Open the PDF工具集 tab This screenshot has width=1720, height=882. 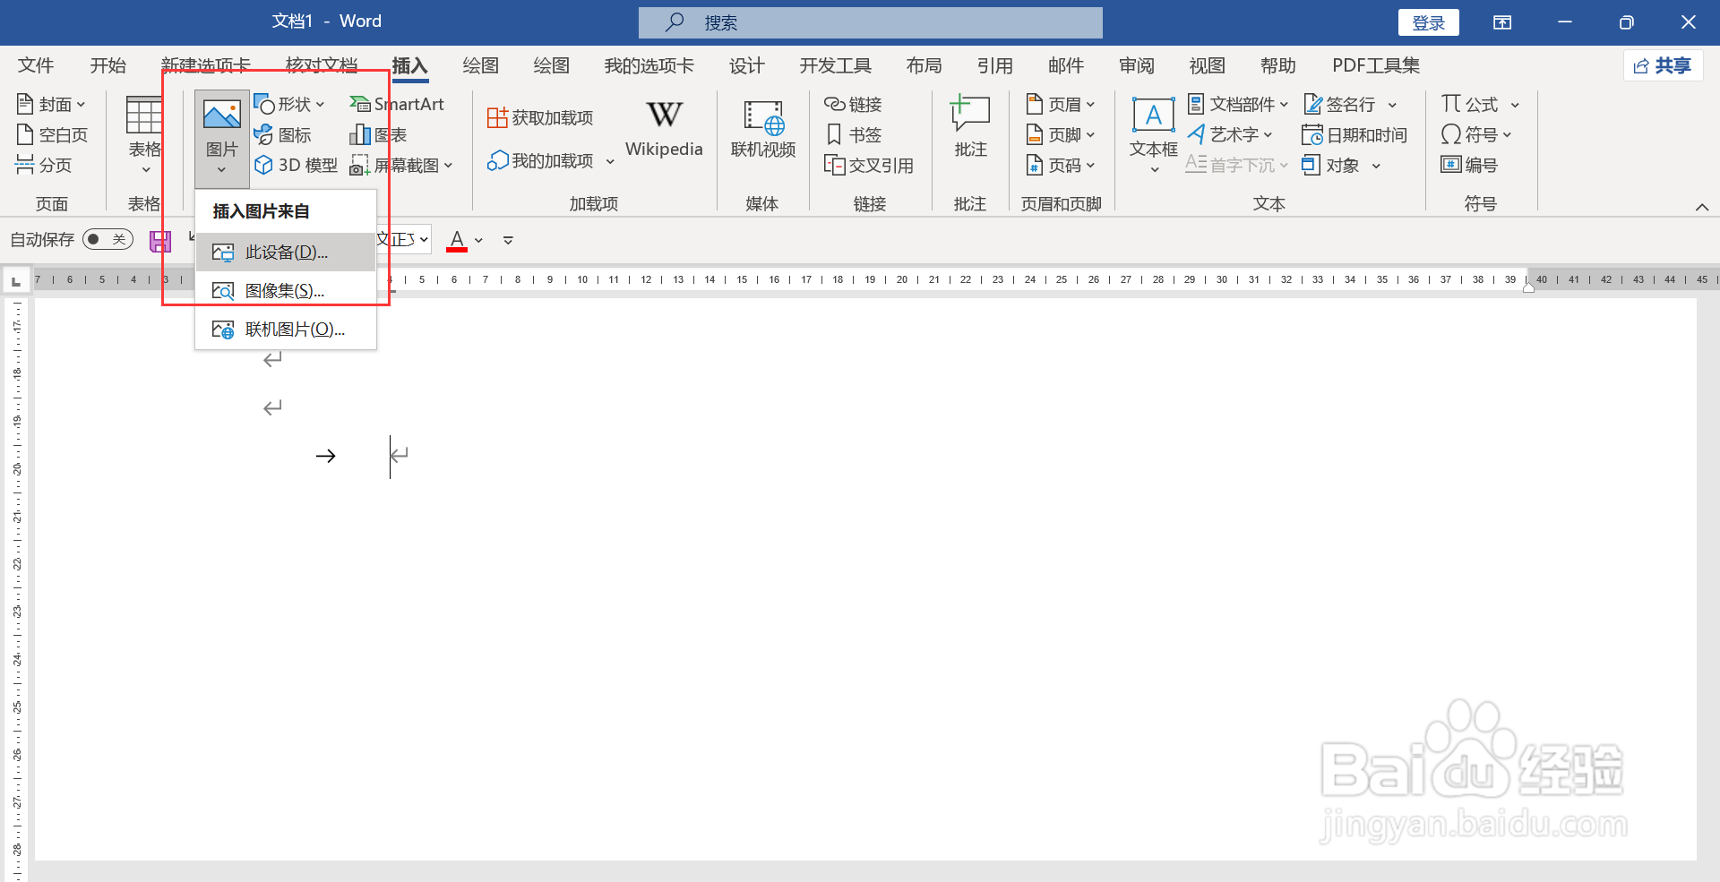pos(1376,65)
